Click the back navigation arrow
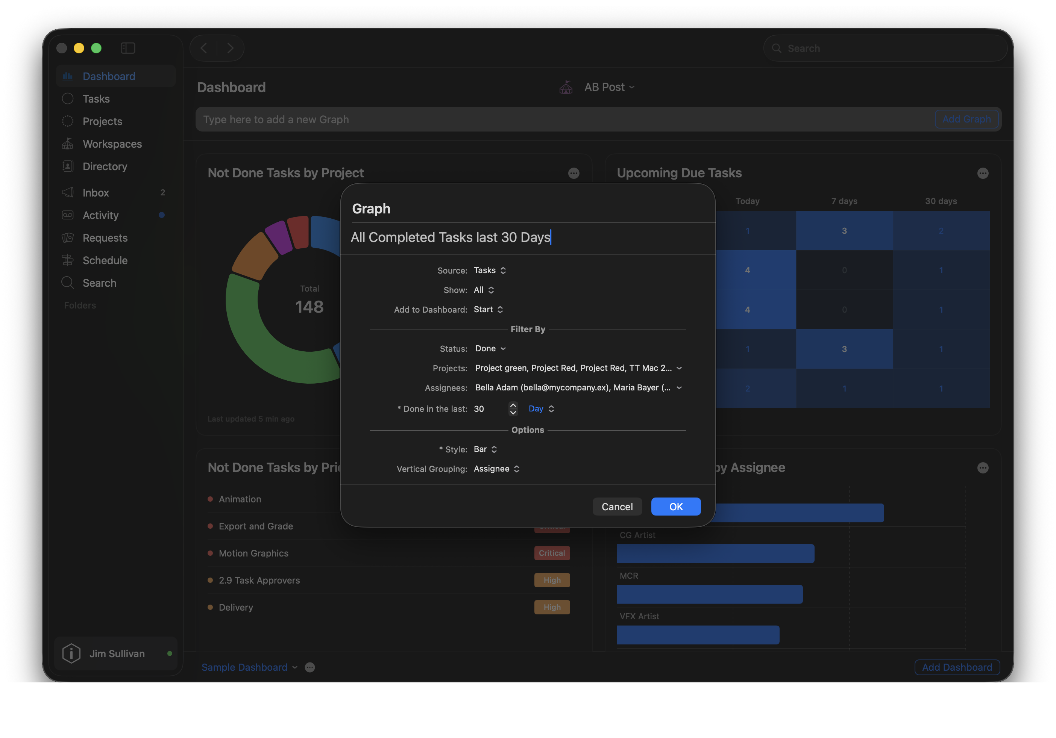This screenshot has height=738, width=1056. 204,48
